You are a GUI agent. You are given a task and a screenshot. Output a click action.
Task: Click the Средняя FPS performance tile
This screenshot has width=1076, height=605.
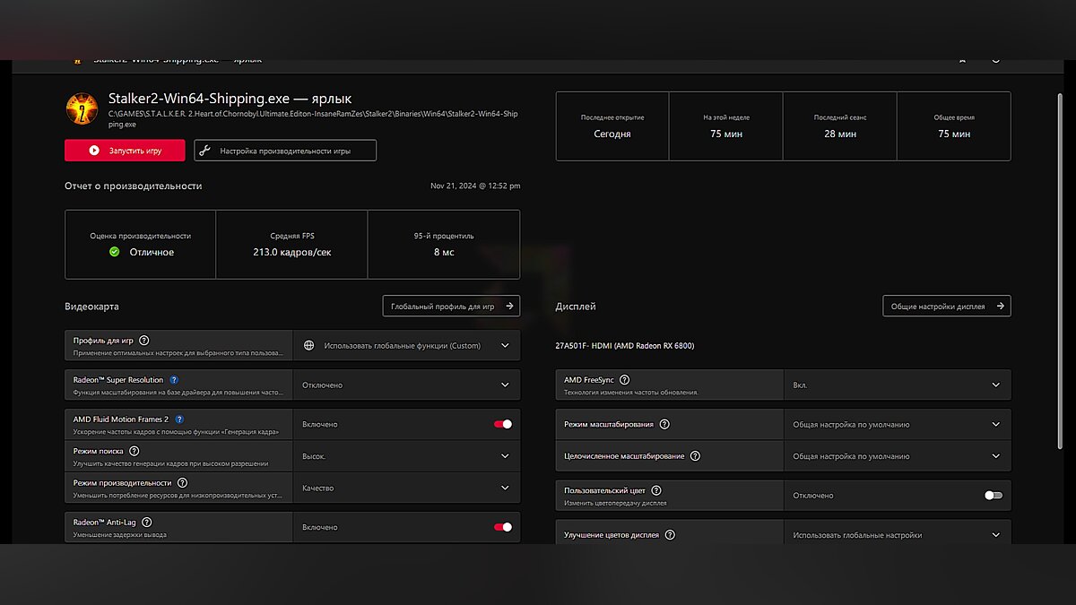[x=291, y=245]
